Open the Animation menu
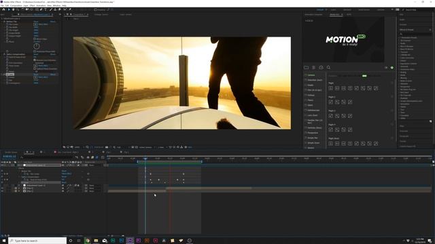 41,5
